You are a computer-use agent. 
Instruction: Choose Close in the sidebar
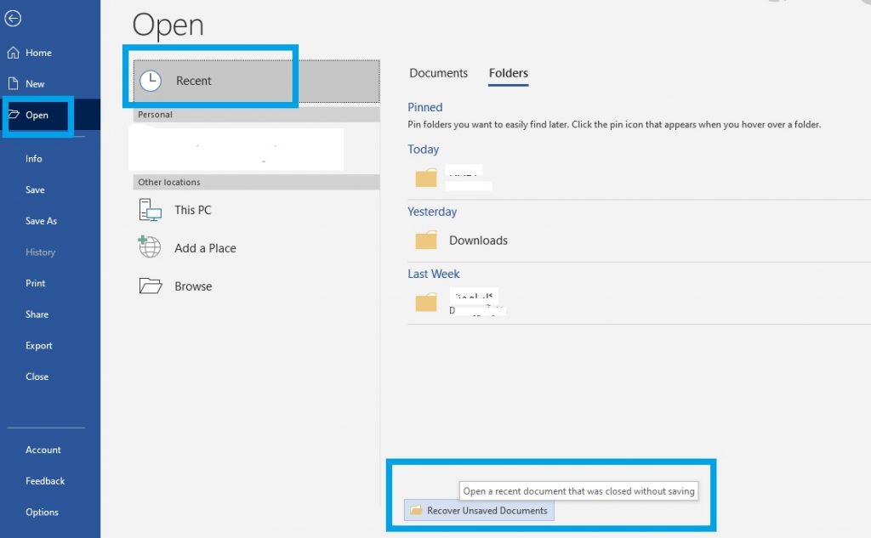point(37,377)
